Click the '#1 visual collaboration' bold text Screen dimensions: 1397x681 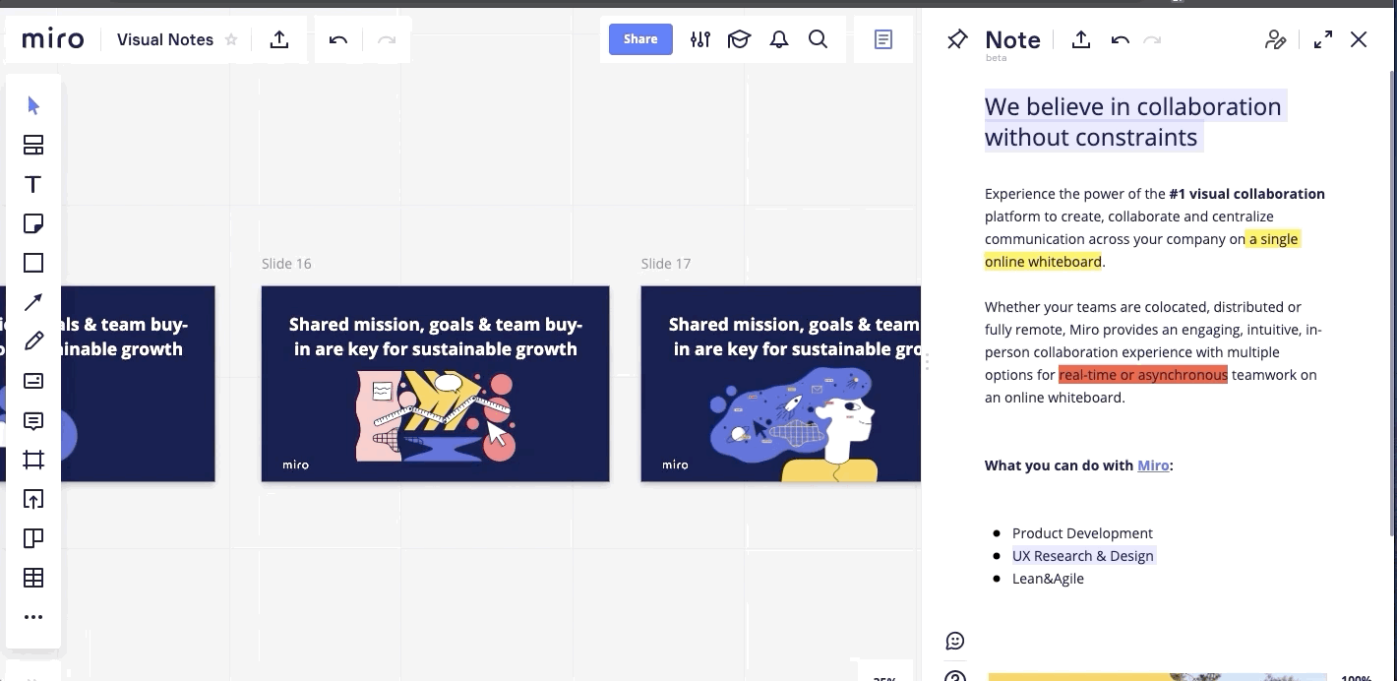pyautogui.click(x=1246, y=194)
